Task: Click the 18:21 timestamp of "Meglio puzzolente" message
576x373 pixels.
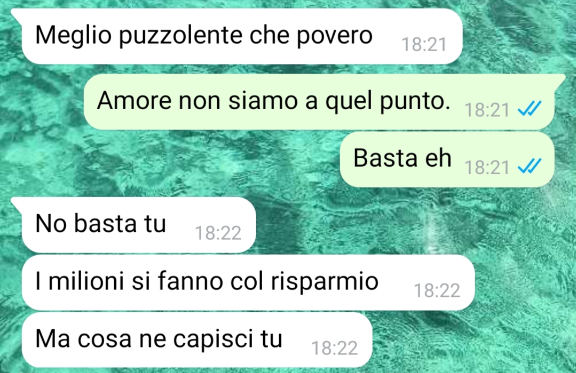Action: click(x=424, y=45)
